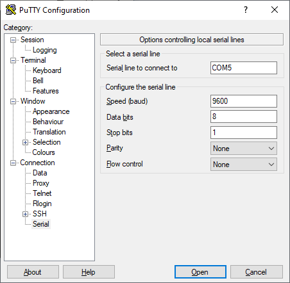Click the About button
290x283 pixels.
click(x=33, y=272)
